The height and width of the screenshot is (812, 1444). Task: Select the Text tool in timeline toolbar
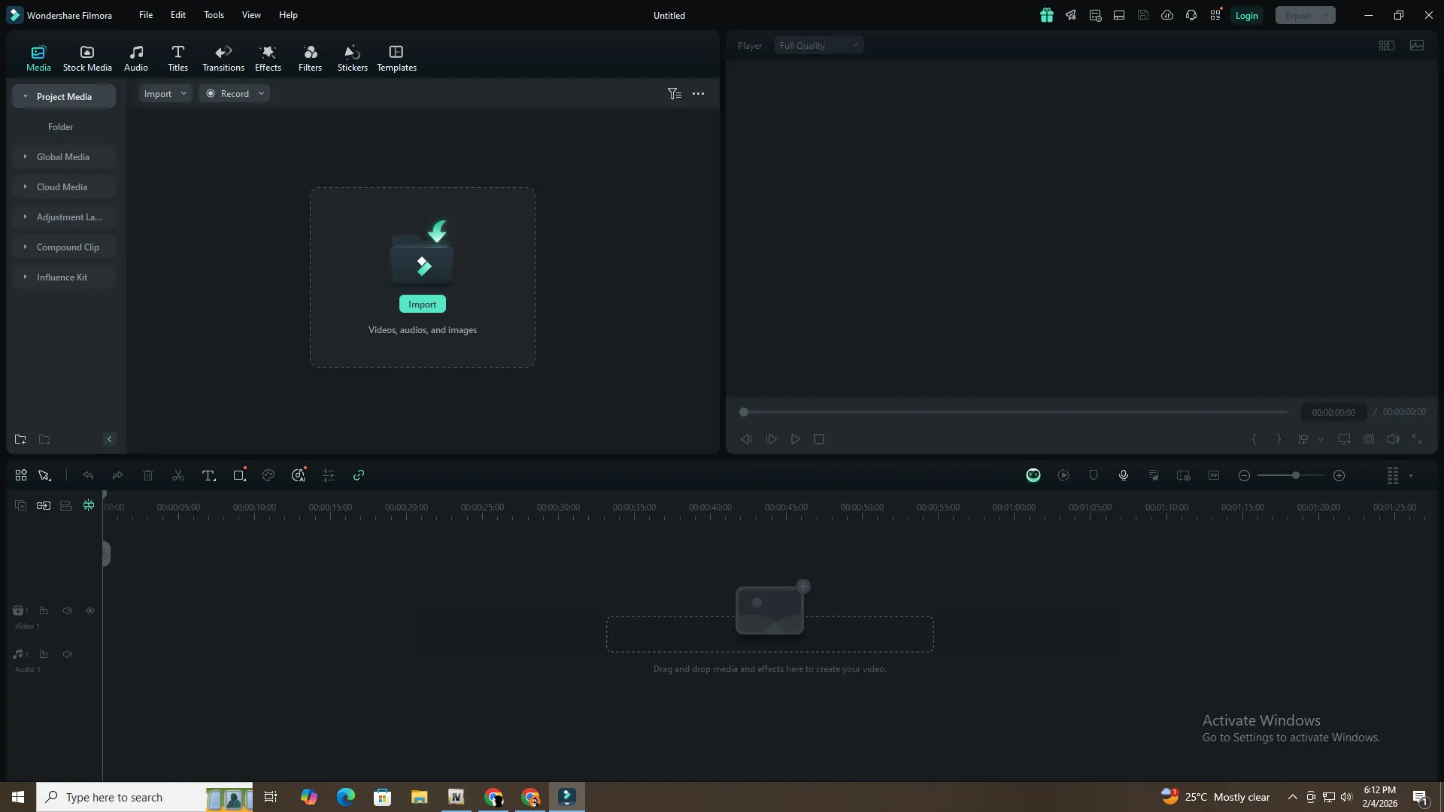[208, 476]
